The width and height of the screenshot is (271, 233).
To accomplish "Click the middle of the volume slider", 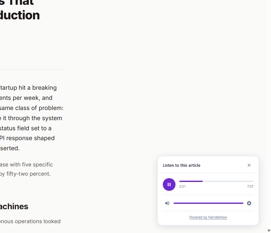I will coord(208,203).
